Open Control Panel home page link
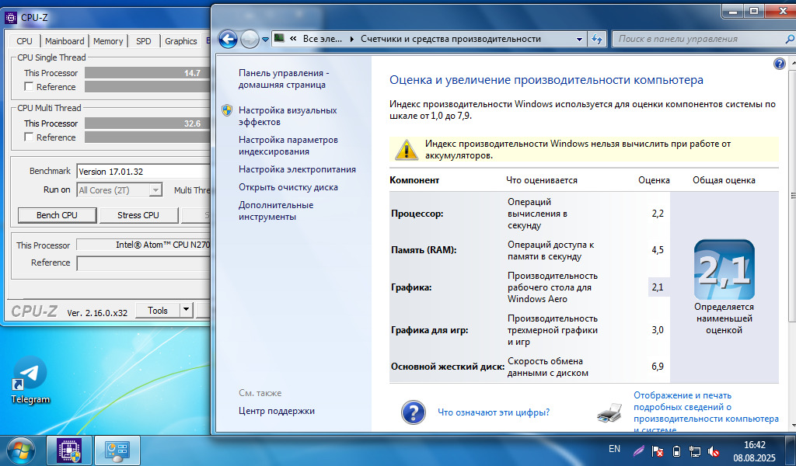This screenshot has width=796, height=466. tap(284, 79)
